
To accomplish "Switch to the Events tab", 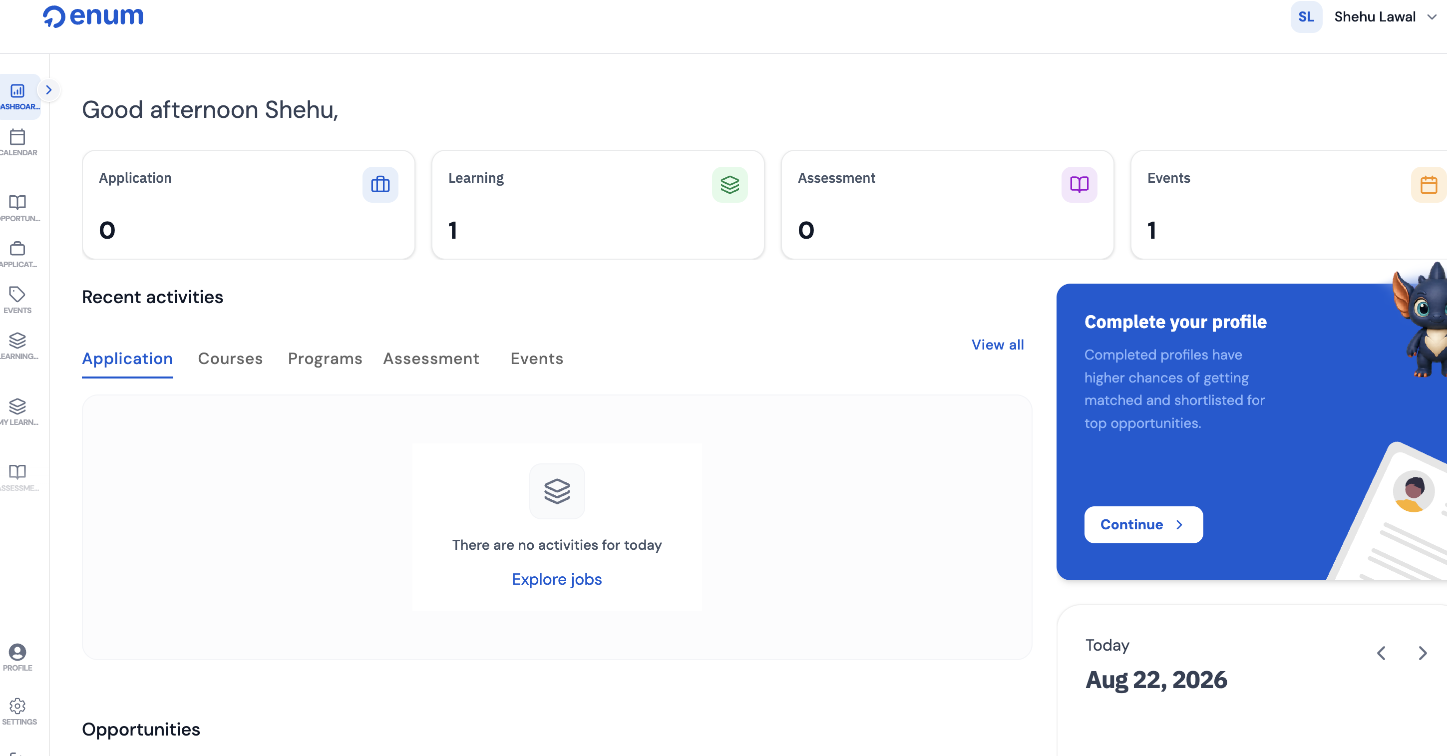I will coord(536,359).
